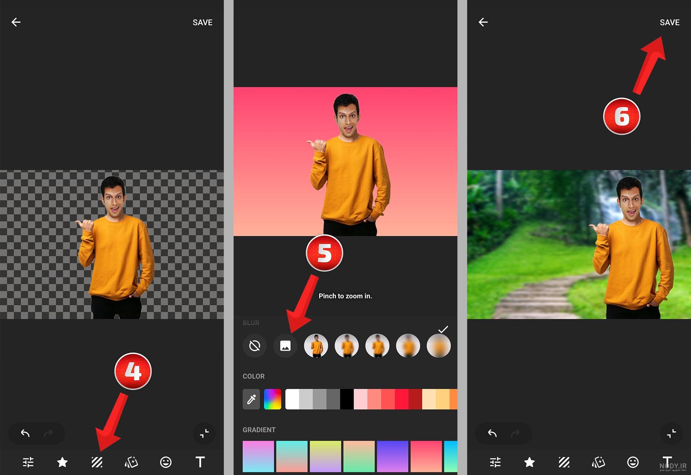
Task: Undo the last action in left panel
Action: 25,433
